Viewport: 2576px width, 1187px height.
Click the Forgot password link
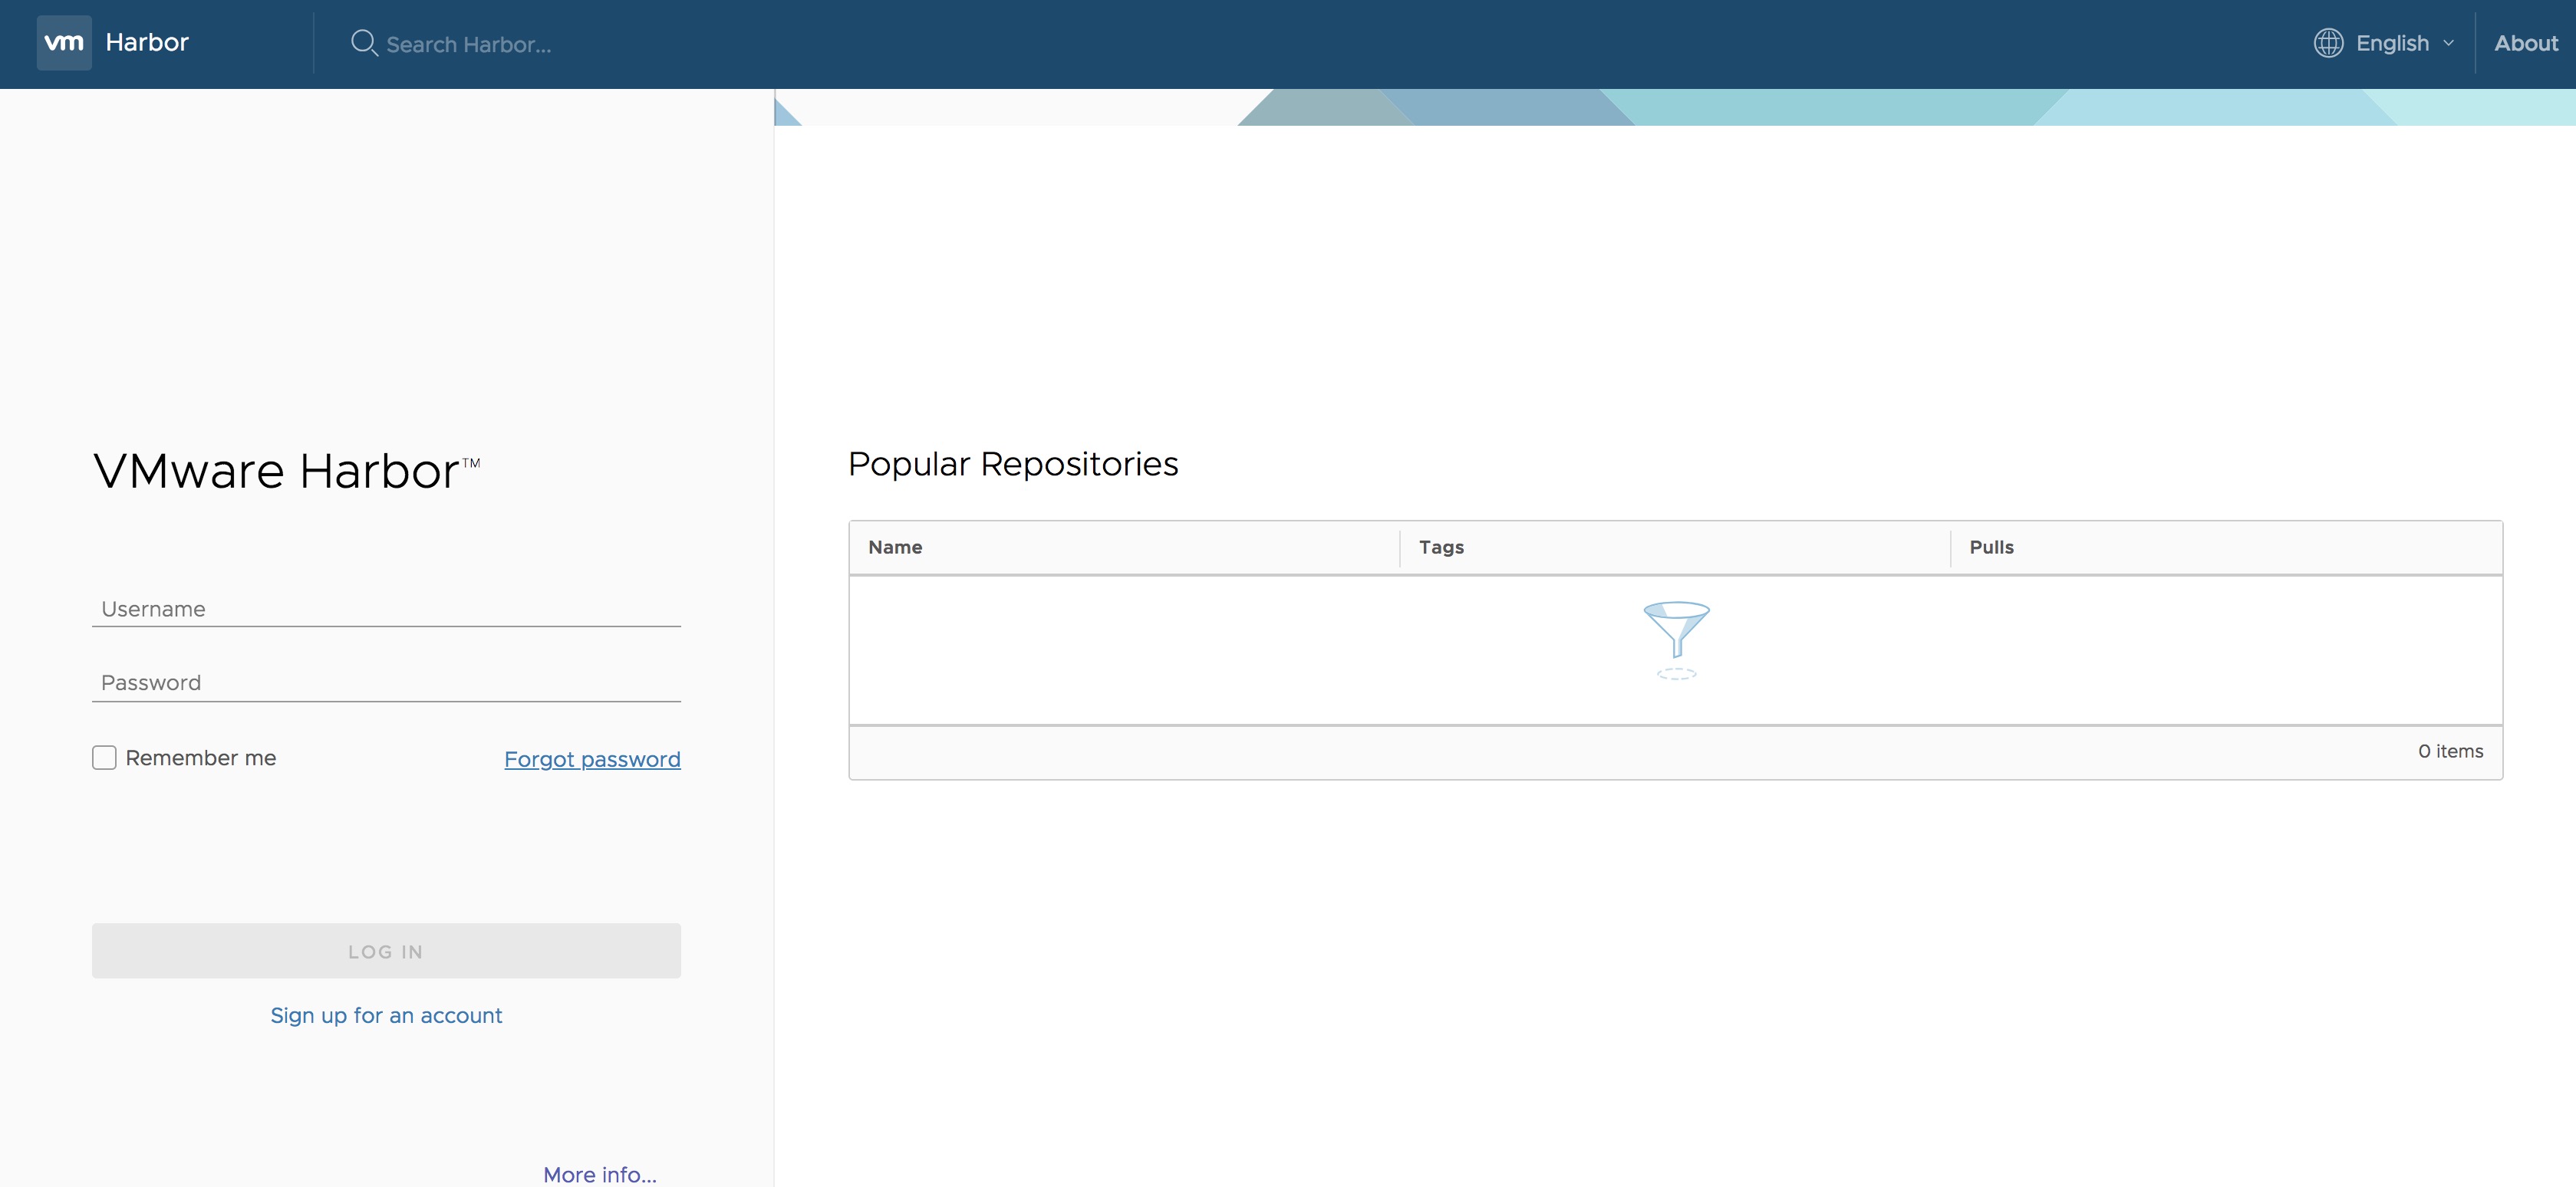pos(593,758)
